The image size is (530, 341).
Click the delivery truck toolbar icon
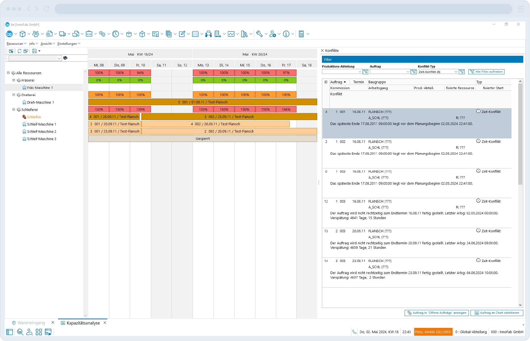[x=62, y=34]
